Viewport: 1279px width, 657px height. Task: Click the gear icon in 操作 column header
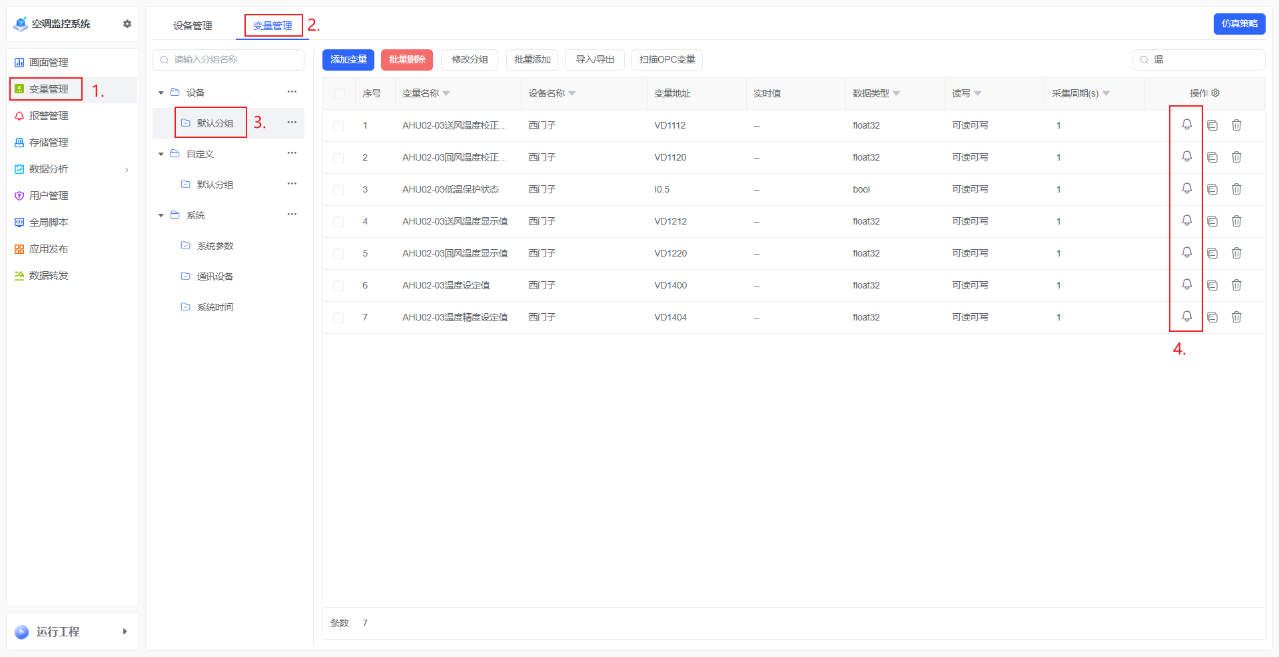click(1216, 93)
